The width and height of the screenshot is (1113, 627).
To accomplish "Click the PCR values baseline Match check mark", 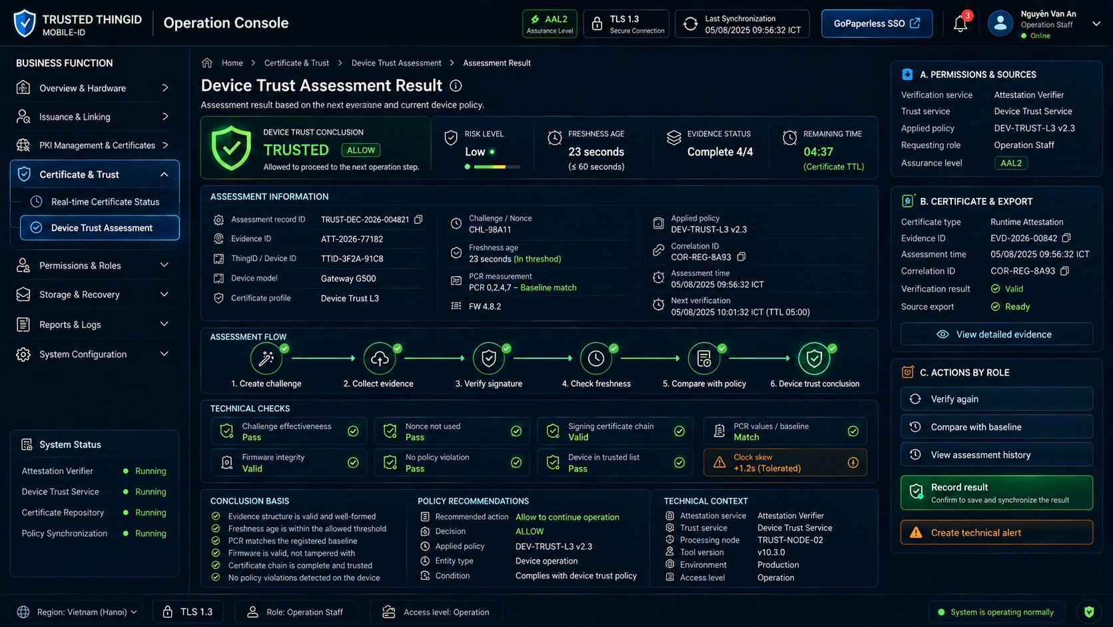I will 853,431.
